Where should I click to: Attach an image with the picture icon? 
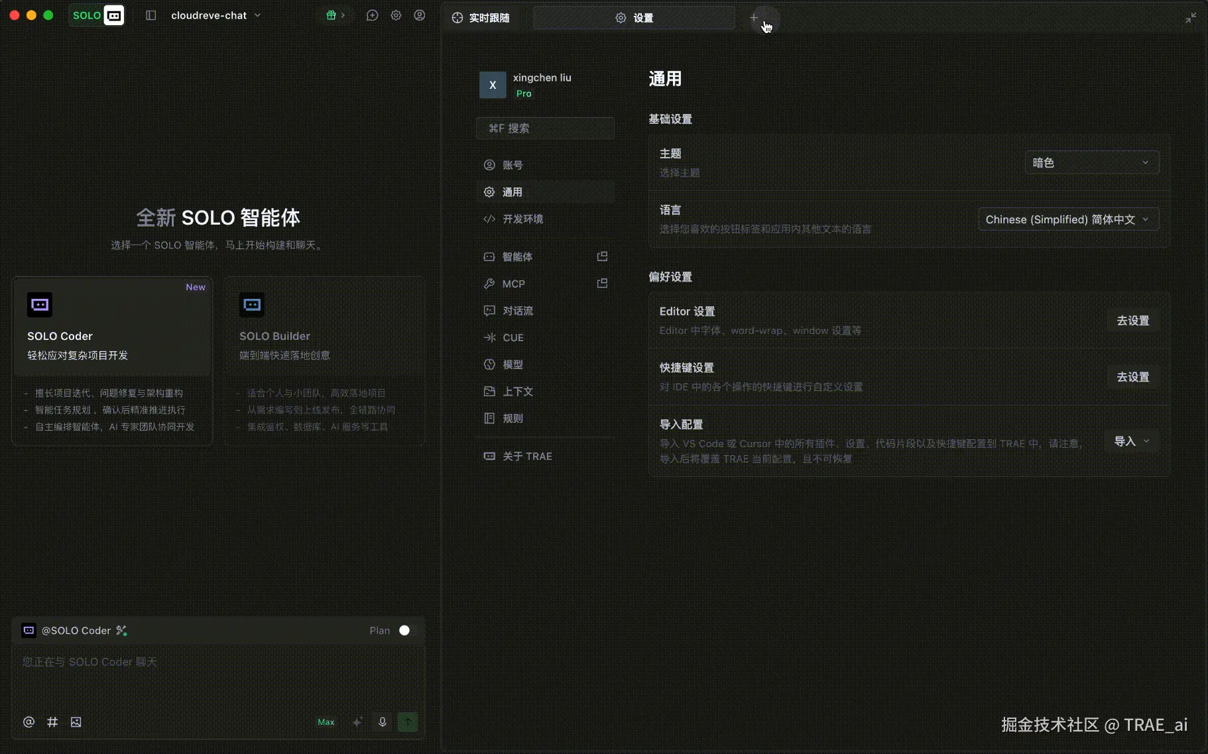click(76, 722)
